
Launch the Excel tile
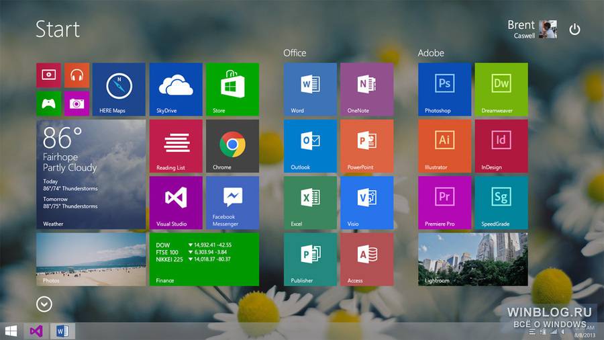[310, 203]
